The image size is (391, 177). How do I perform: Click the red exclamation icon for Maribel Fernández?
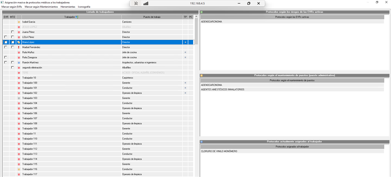(x=19, y=47)
